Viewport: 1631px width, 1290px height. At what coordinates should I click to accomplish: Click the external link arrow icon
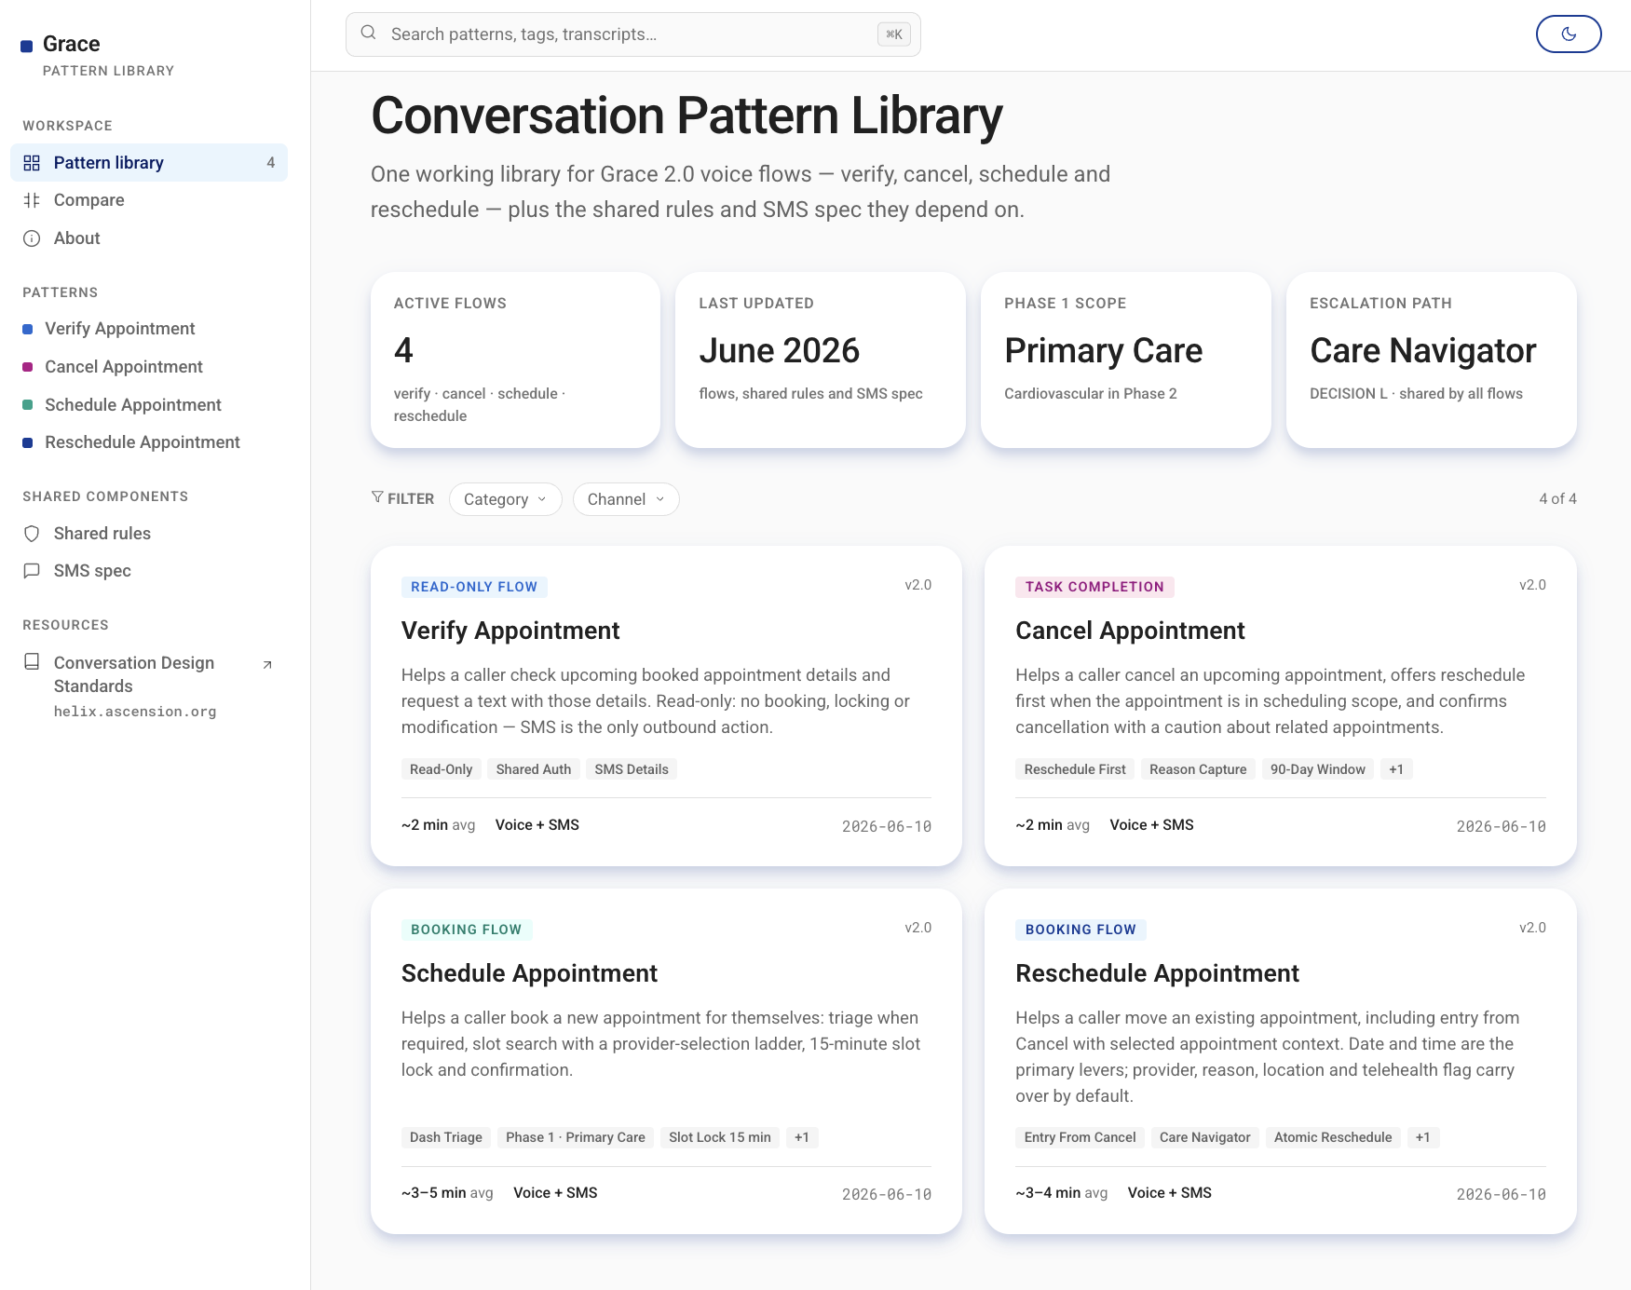tap(267, 664)
